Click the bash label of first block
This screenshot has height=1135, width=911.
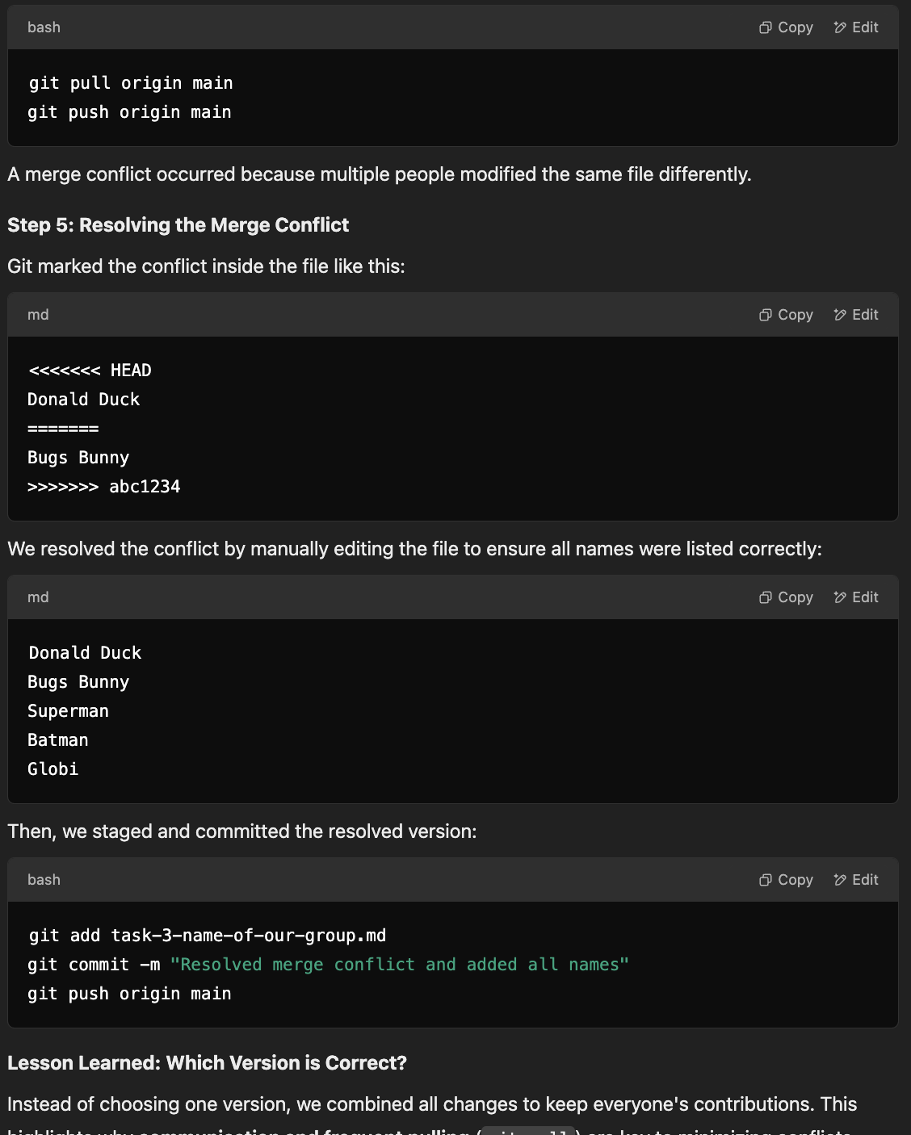(x=44, y=27)
